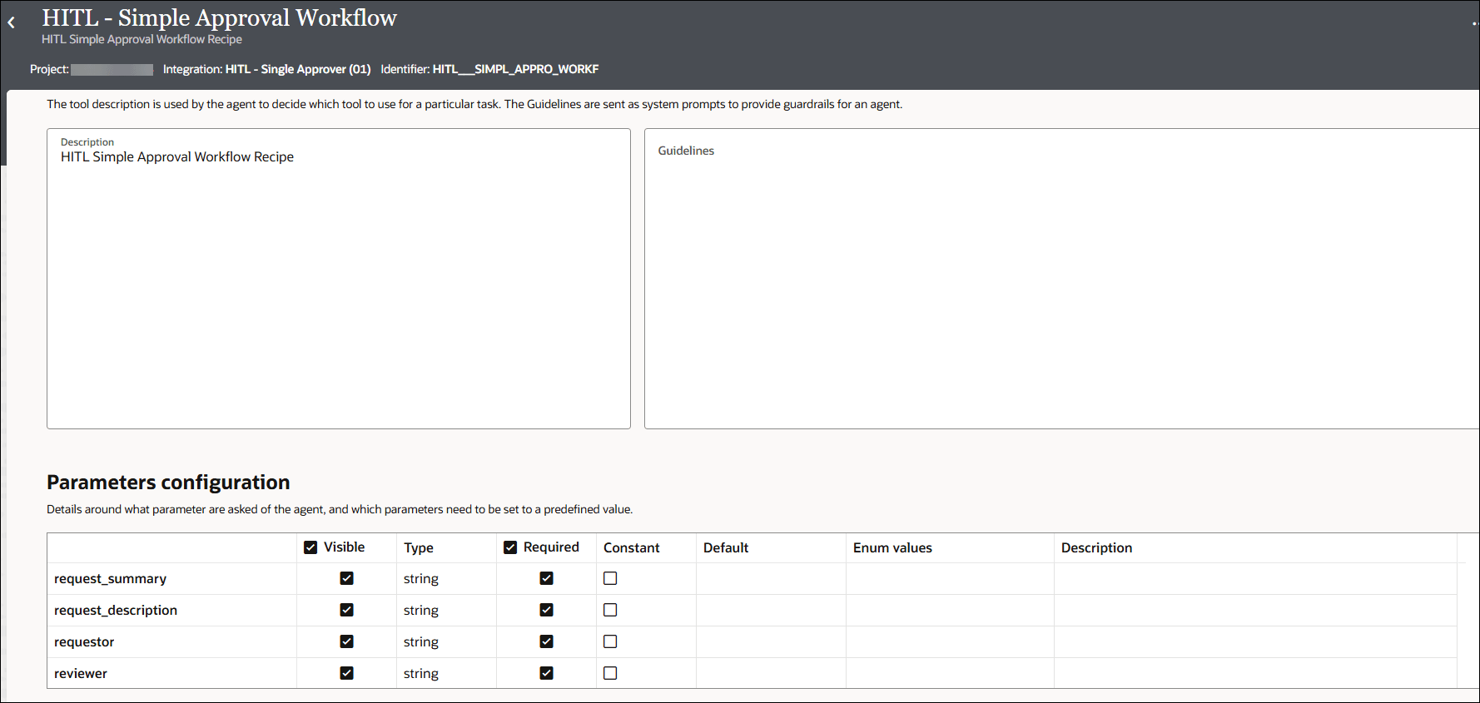Uncheck Required for request_summary
Viewport: 1480px width, 703px height.
547,578
